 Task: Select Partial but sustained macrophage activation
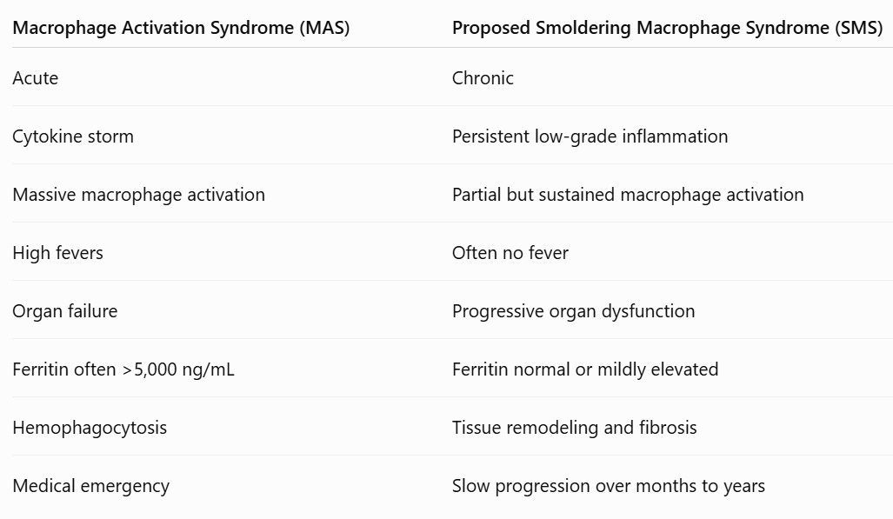[x=628, y=195]
